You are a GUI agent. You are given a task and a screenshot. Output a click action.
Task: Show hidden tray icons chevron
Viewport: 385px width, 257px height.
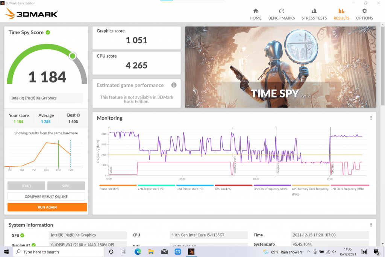pyautogui.click(x=309, y=252)
